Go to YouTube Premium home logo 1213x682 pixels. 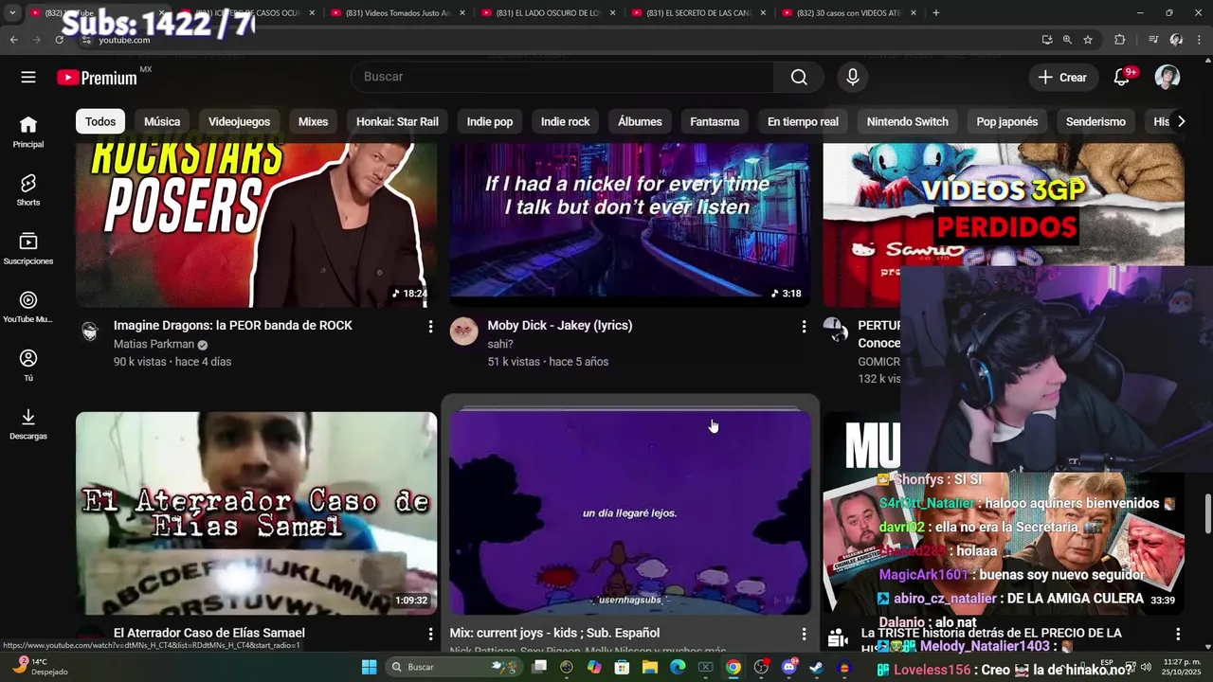pyautogui.click(x=98, y=78)
